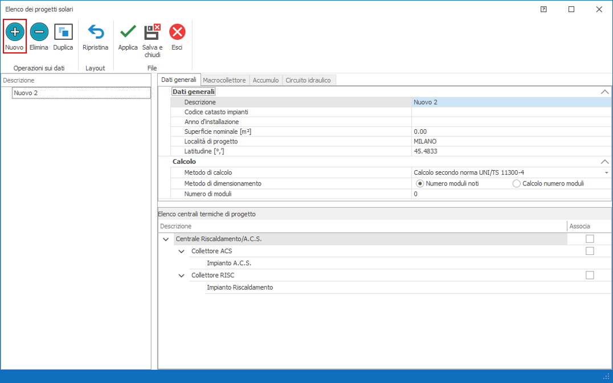Tick Associa checkbox for Collettore RISC
This screenshot has width=613, height=383.
click(x=590, y=275)
